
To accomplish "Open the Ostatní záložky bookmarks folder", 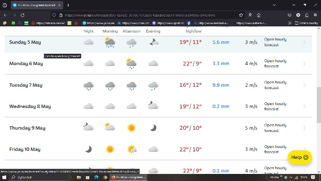I will click(x=306, y=23).
